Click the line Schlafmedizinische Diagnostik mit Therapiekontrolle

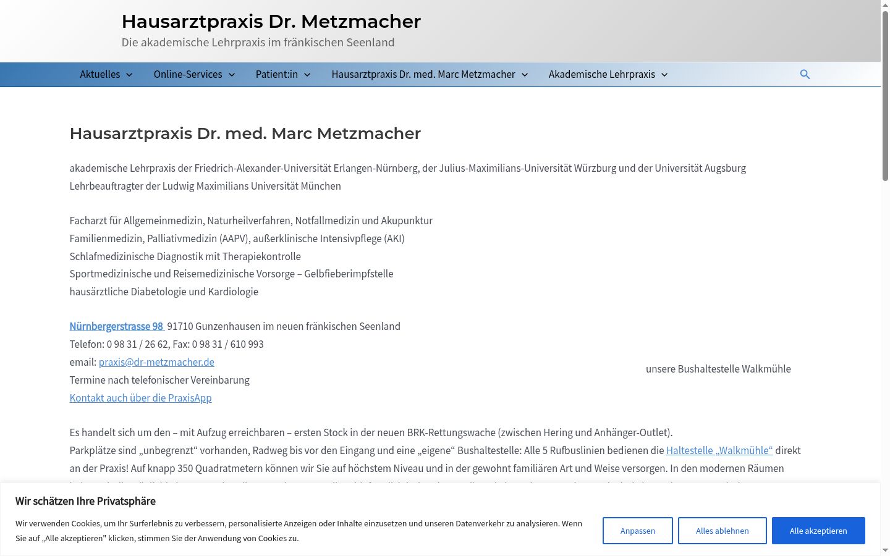point(185,256)
